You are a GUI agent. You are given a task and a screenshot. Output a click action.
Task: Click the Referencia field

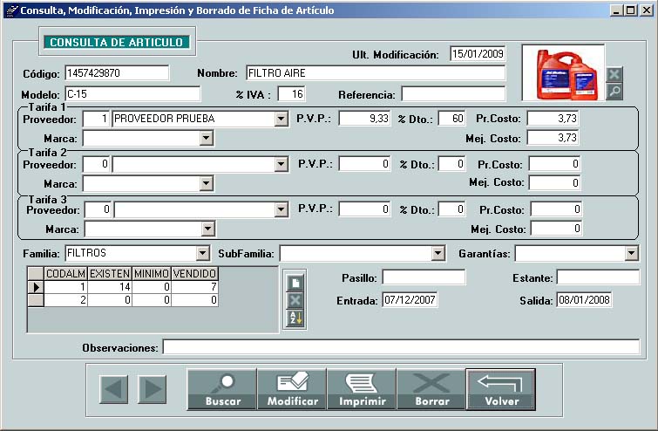click(453, 93)
